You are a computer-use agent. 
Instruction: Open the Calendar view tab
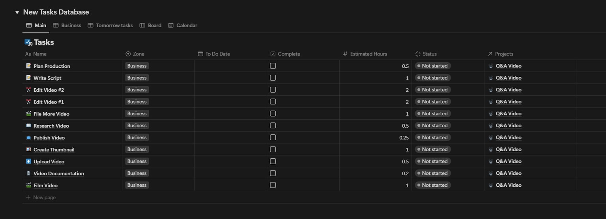coord(183,25)
